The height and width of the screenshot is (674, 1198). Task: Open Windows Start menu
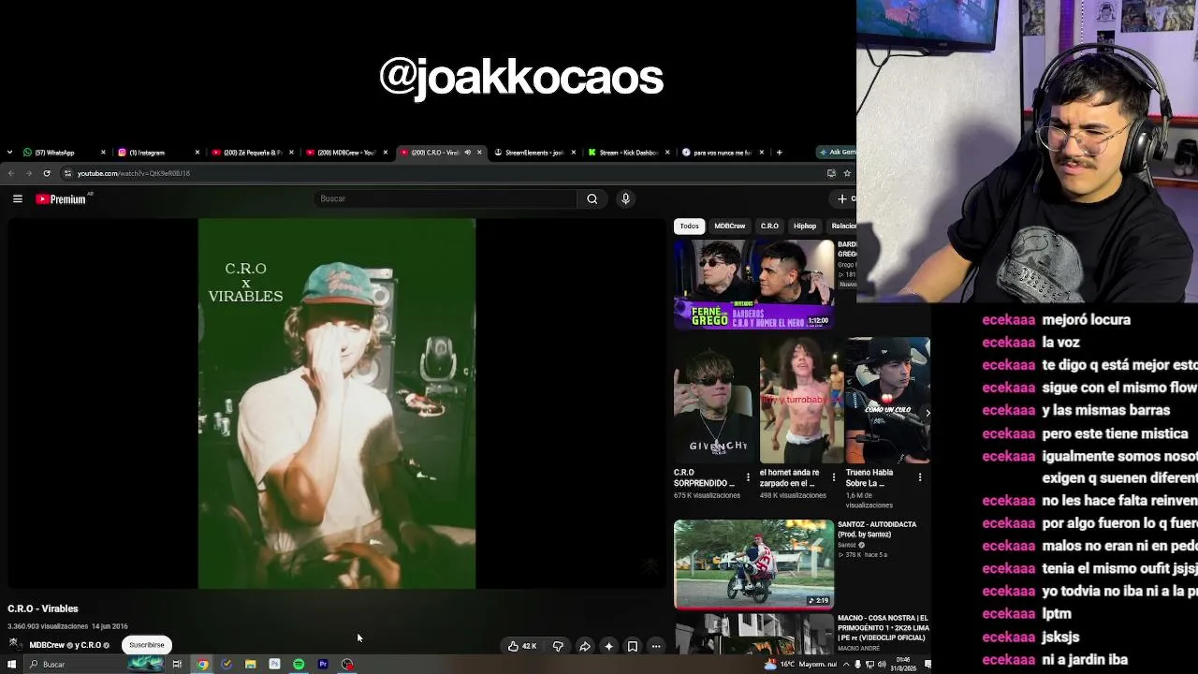click(11, 665)
